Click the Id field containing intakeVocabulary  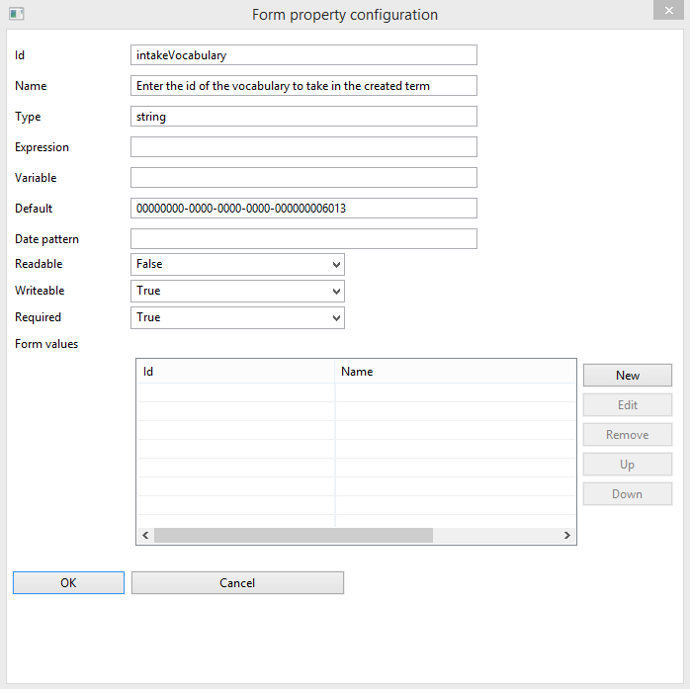tap(303, 55)
